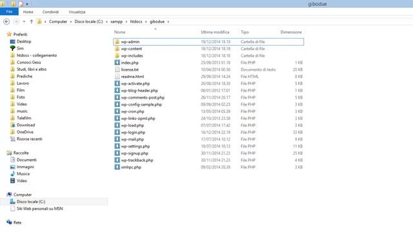Open Siti Web personali su MSN

(40, 209)
